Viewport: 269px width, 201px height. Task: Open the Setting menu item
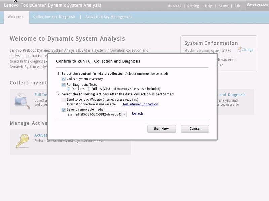pyautogui.click(x=193, y=6)
